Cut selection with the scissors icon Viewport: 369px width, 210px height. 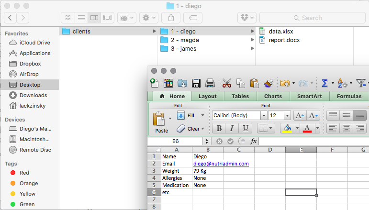[x=227, y=83]
